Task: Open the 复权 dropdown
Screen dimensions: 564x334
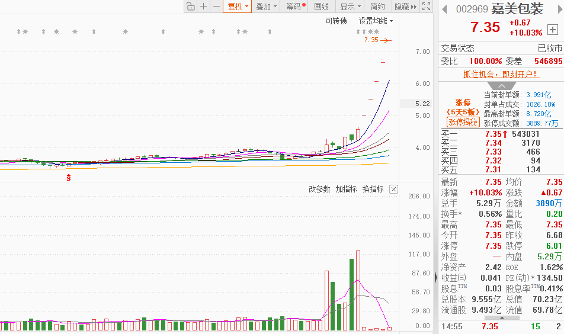Action: [238, 7]
